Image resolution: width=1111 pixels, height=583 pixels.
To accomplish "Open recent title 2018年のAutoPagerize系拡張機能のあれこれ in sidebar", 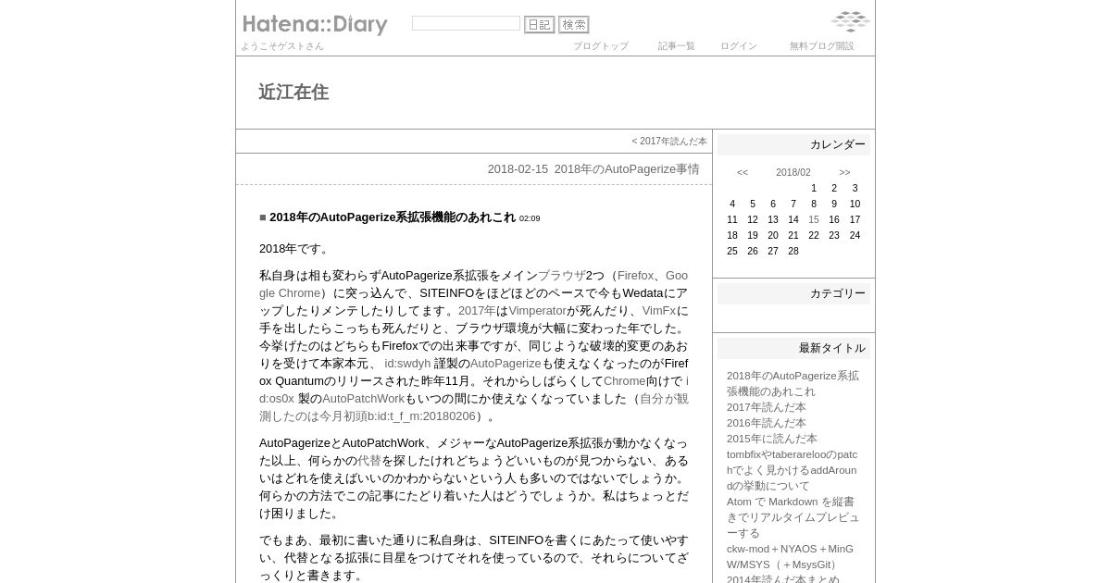I will pyautogui.click(x=793, y=383).
